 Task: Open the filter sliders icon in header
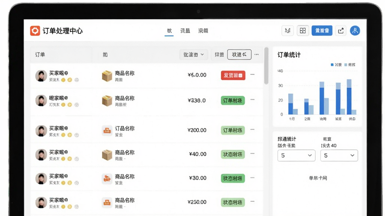click(x=288, y=31)
